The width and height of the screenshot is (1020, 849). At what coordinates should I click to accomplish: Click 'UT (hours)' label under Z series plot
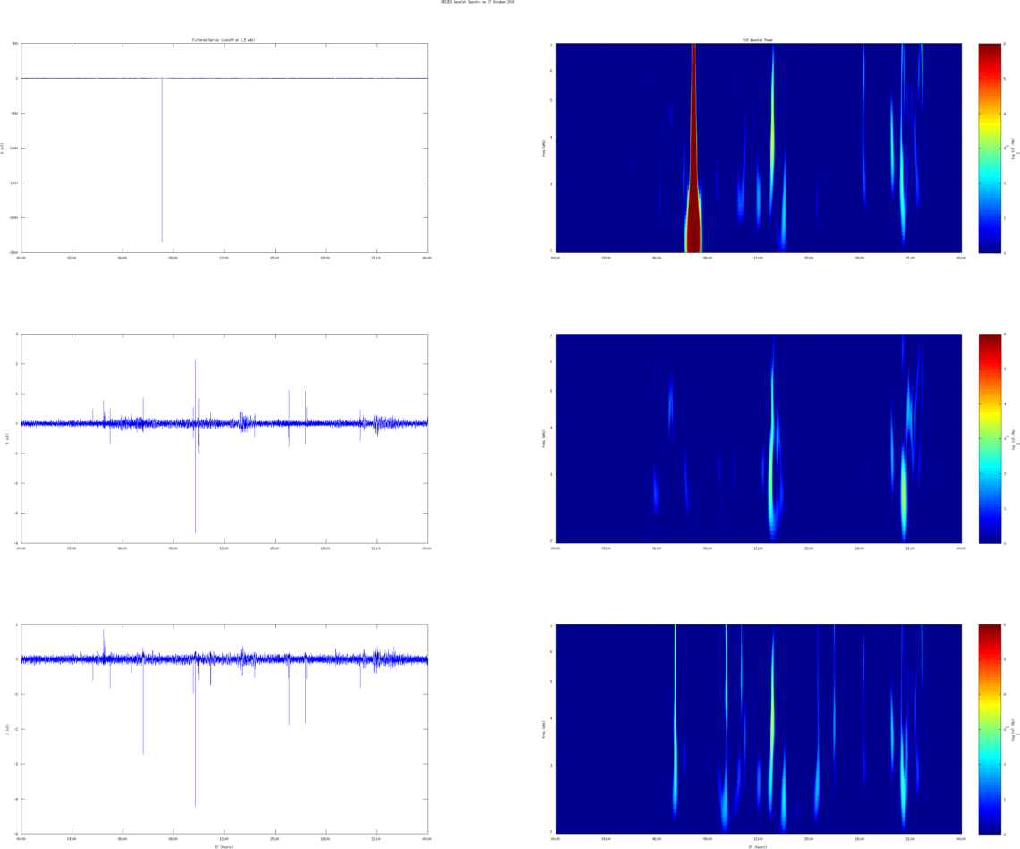[224, 847]
